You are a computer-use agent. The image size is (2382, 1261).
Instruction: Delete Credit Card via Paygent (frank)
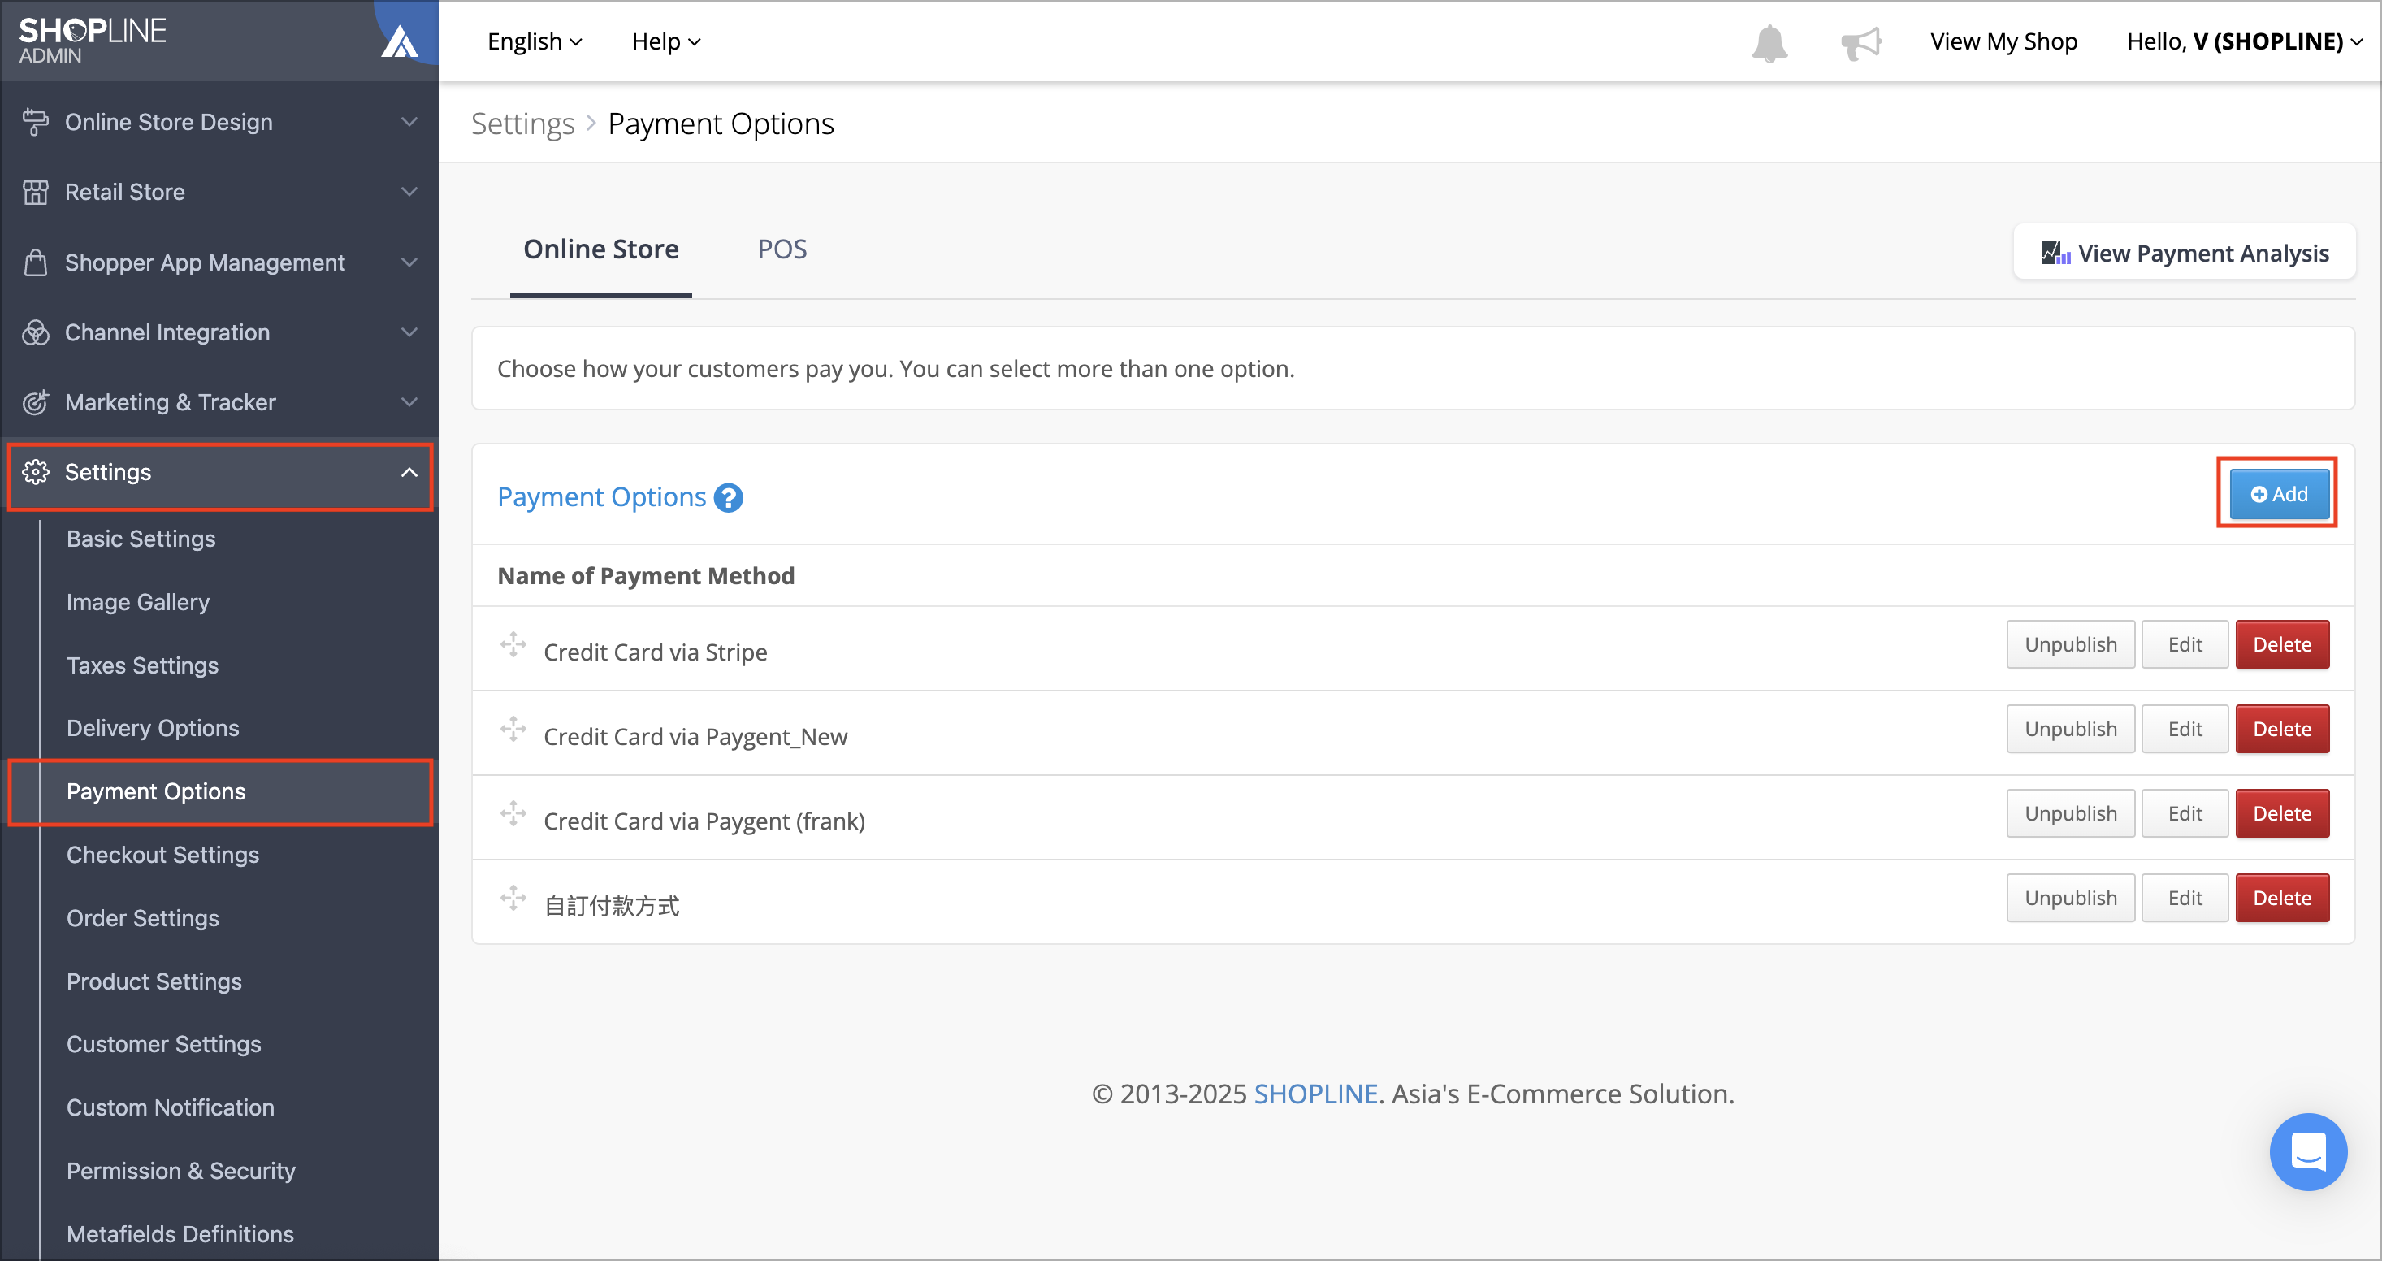click(2282, 813)
